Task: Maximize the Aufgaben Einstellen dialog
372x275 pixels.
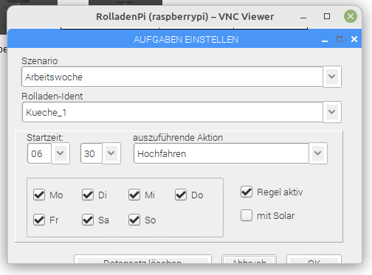Action: (340, 39)
